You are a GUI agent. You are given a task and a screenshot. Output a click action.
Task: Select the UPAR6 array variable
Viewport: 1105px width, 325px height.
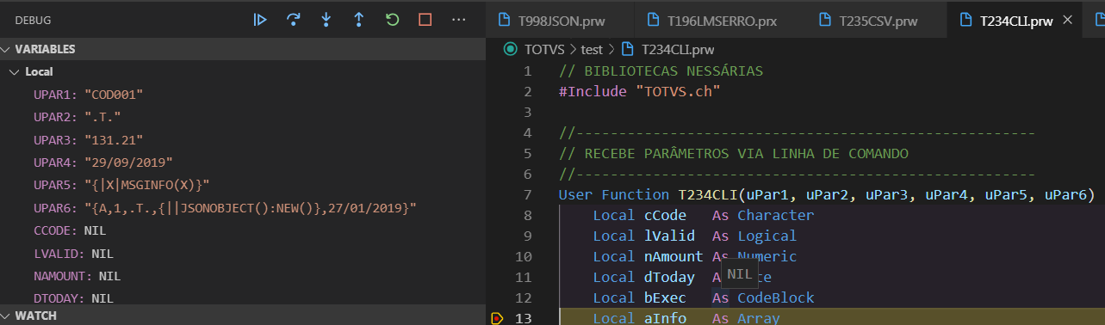tap(243, 207)
